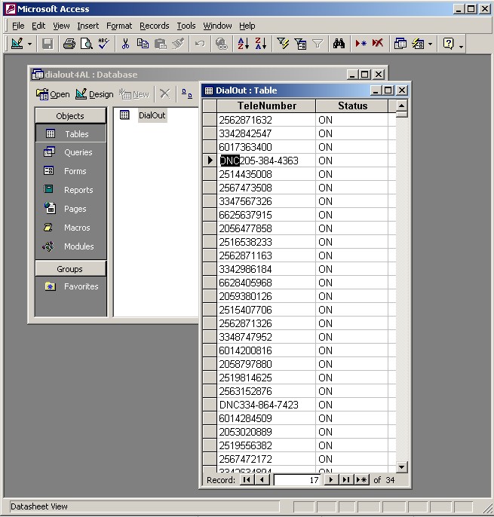
Task: Open the Edit menu
Action: click(38, 26)
